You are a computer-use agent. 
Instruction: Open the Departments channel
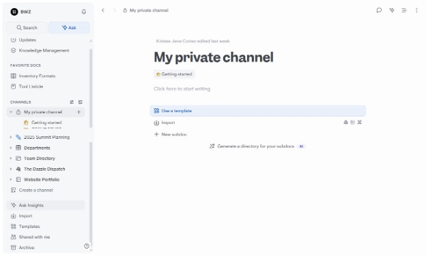[37, 148]
